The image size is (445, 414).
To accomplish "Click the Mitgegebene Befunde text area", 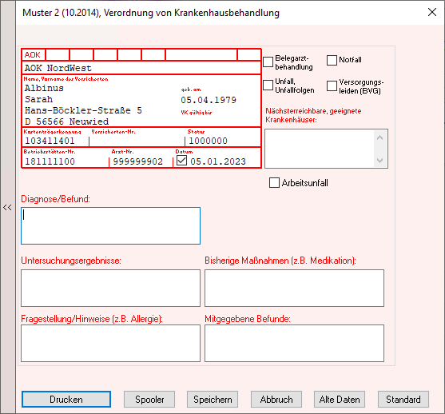I will 294,344.
